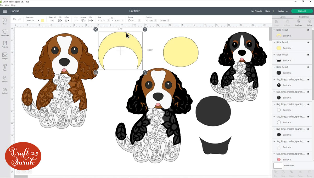314x178 pixels.
Task: Collapse the first Slice Result layer group
Action: [274, 30]
